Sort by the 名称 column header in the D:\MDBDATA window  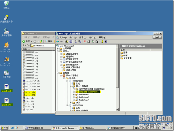coord(37,49)
